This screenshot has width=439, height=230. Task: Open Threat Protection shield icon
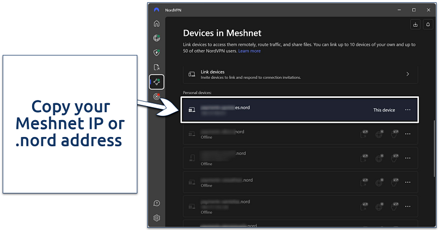(x=156, y=53)
